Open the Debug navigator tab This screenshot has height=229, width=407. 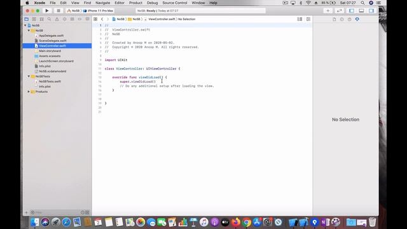click(72, 19)
